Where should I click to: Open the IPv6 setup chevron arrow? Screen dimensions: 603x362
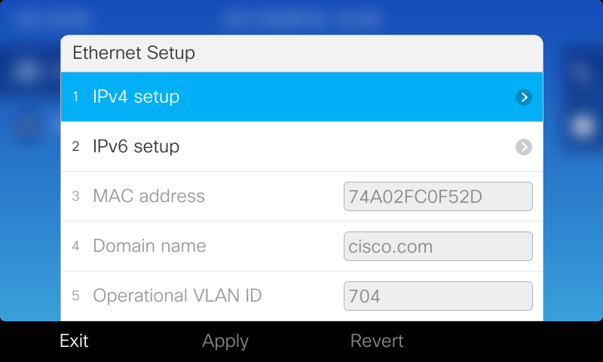[x=524, y=147]
